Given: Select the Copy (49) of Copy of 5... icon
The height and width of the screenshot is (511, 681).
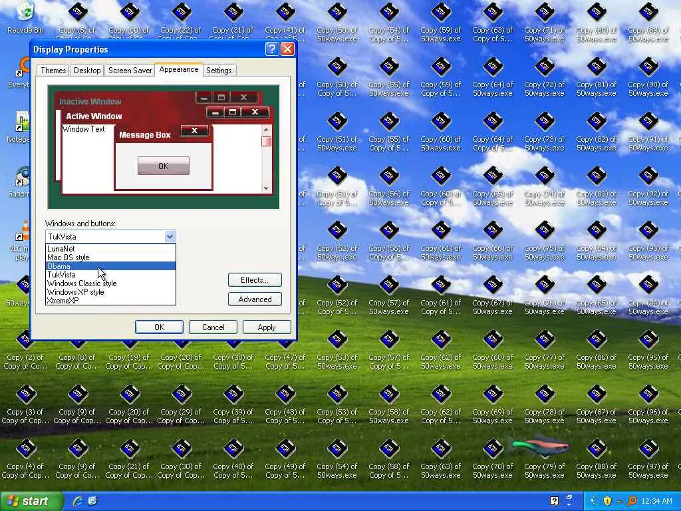Looking at the screenshot, I should [285, 458].
